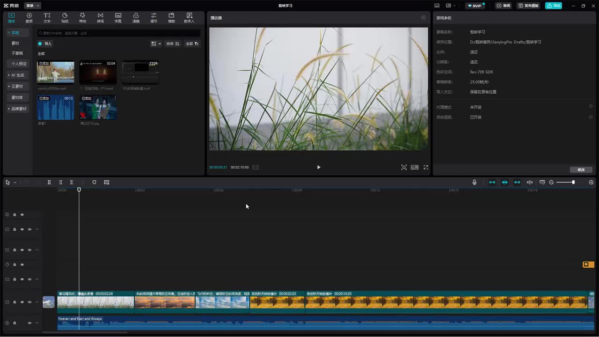Click the 导出 export button
The width and height of the screenshot is (599, 337).
pyautogui.click(x=554, y=6)
